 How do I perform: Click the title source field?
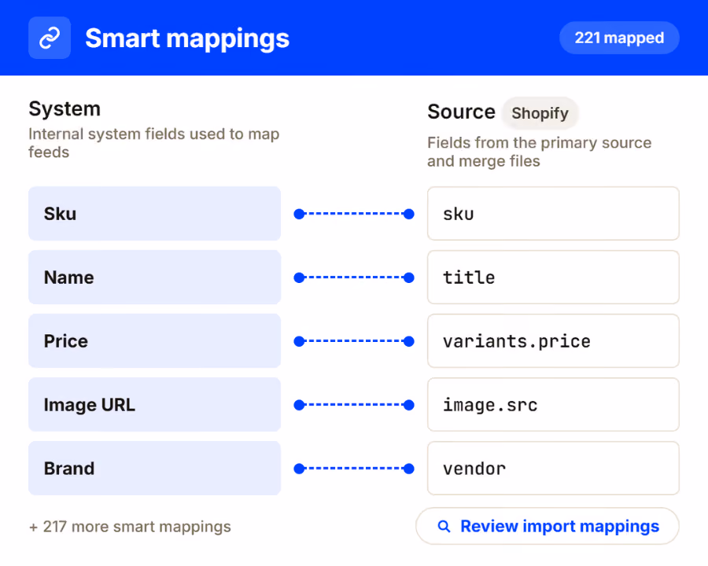[553, 277]
